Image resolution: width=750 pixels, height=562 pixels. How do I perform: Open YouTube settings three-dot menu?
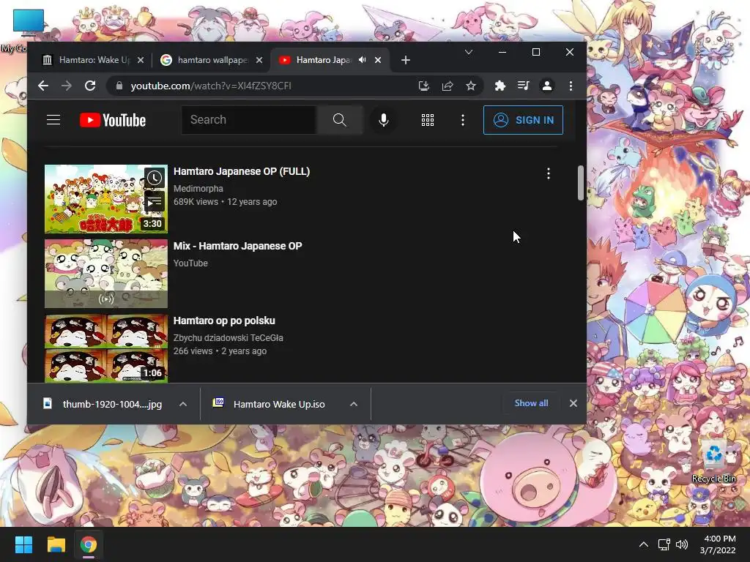(463, 120)
